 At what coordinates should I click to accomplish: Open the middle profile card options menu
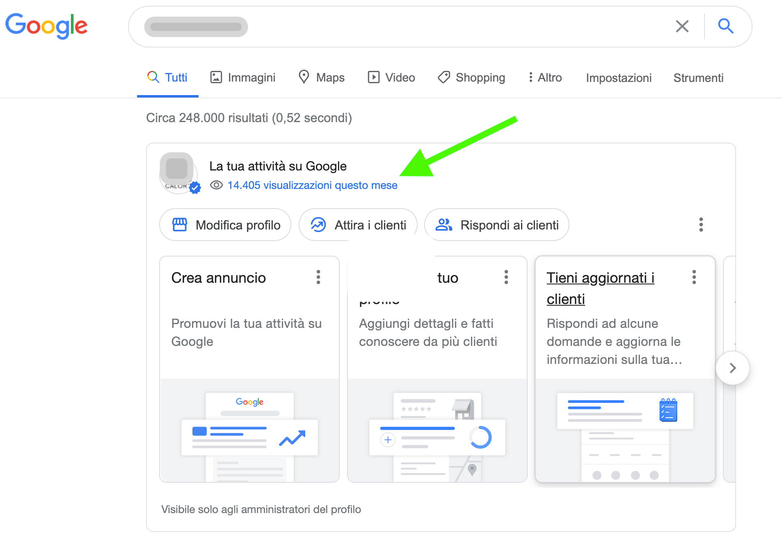[x=506, y=277]
